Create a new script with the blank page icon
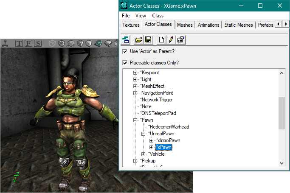The height and width of the screenshot is (193, 290). point(161,40)
